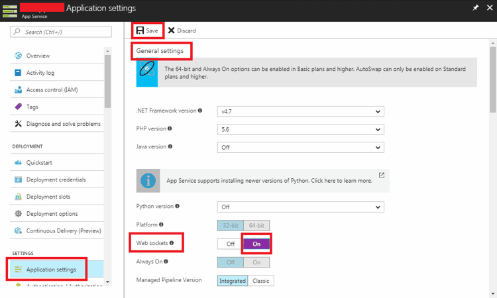Click the PHP version info icon
497x298 pixels.
[x=170, y=128]
